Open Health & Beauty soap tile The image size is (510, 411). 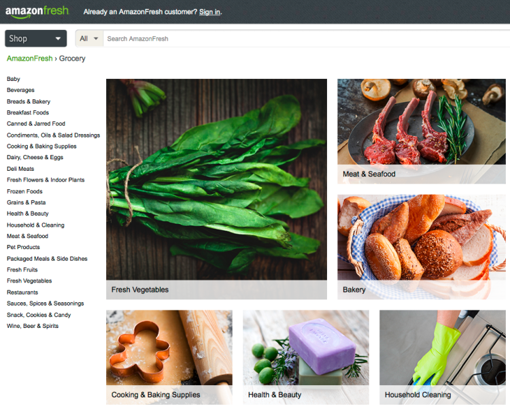(306, 357)
